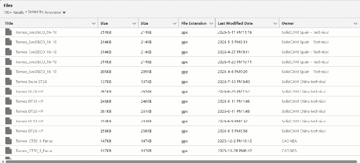Click the horizontal scrollbar at the bottom

[x=181, y=162]
